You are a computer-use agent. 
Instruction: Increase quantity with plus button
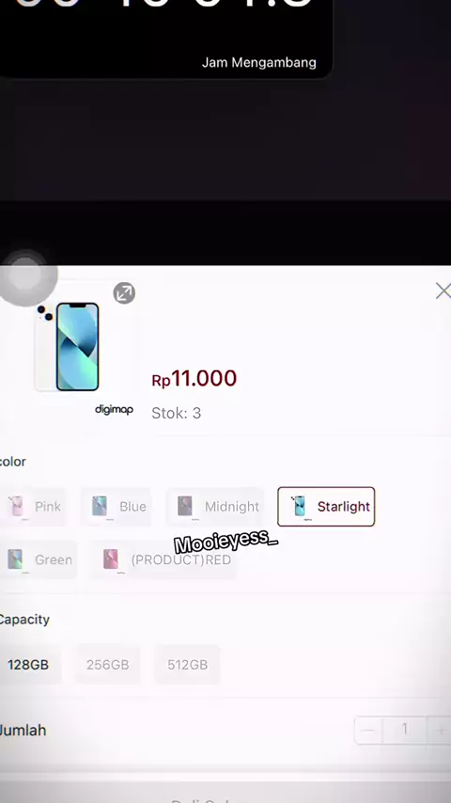(439, 731)
